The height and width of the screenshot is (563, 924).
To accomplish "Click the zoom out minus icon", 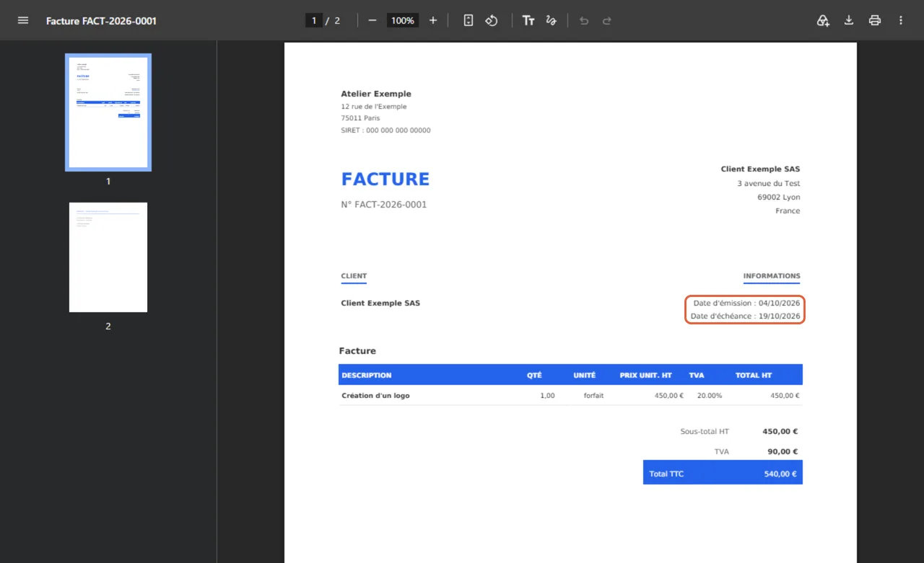I will point(372,20).
